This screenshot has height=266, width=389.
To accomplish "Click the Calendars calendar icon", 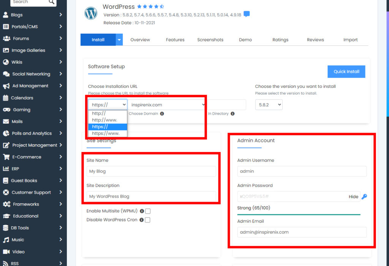I will (5, 98).
